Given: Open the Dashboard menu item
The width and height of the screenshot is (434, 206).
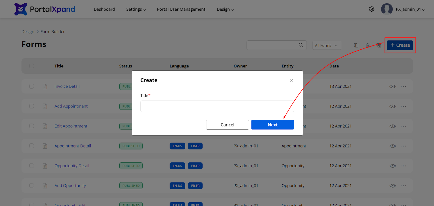Looking at the screenshot, I should pos(104,9).
